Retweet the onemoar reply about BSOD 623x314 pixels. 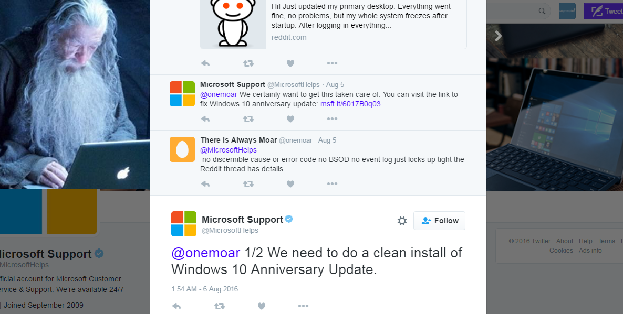[x=248, y=184]
